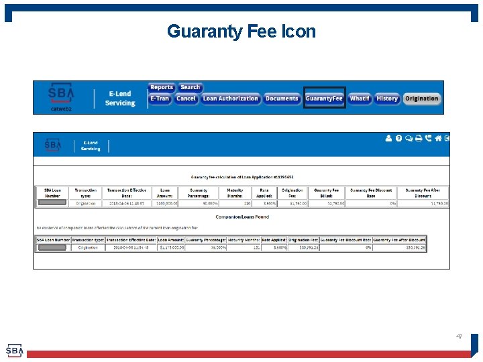Open the Reports tab
The width and height of the screenshot is (483, 362).
point(162,87)
